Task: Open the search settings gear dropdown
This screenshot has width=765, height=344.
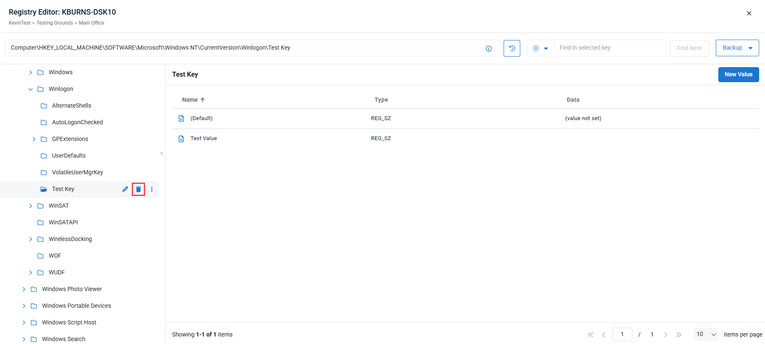Action: pos(540,48)
